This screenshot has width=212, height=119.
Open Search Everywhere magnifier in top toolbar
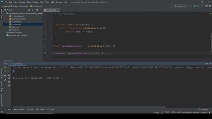pyautogui.click(x=210, y=6)
